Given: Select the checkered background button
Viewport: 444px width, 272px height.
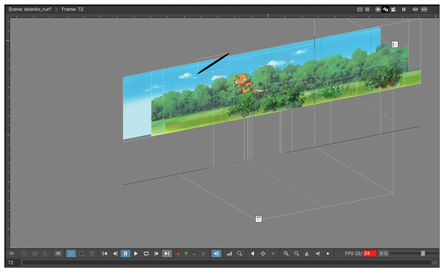Looking at the screenshot, I should (x=92, y=254).
